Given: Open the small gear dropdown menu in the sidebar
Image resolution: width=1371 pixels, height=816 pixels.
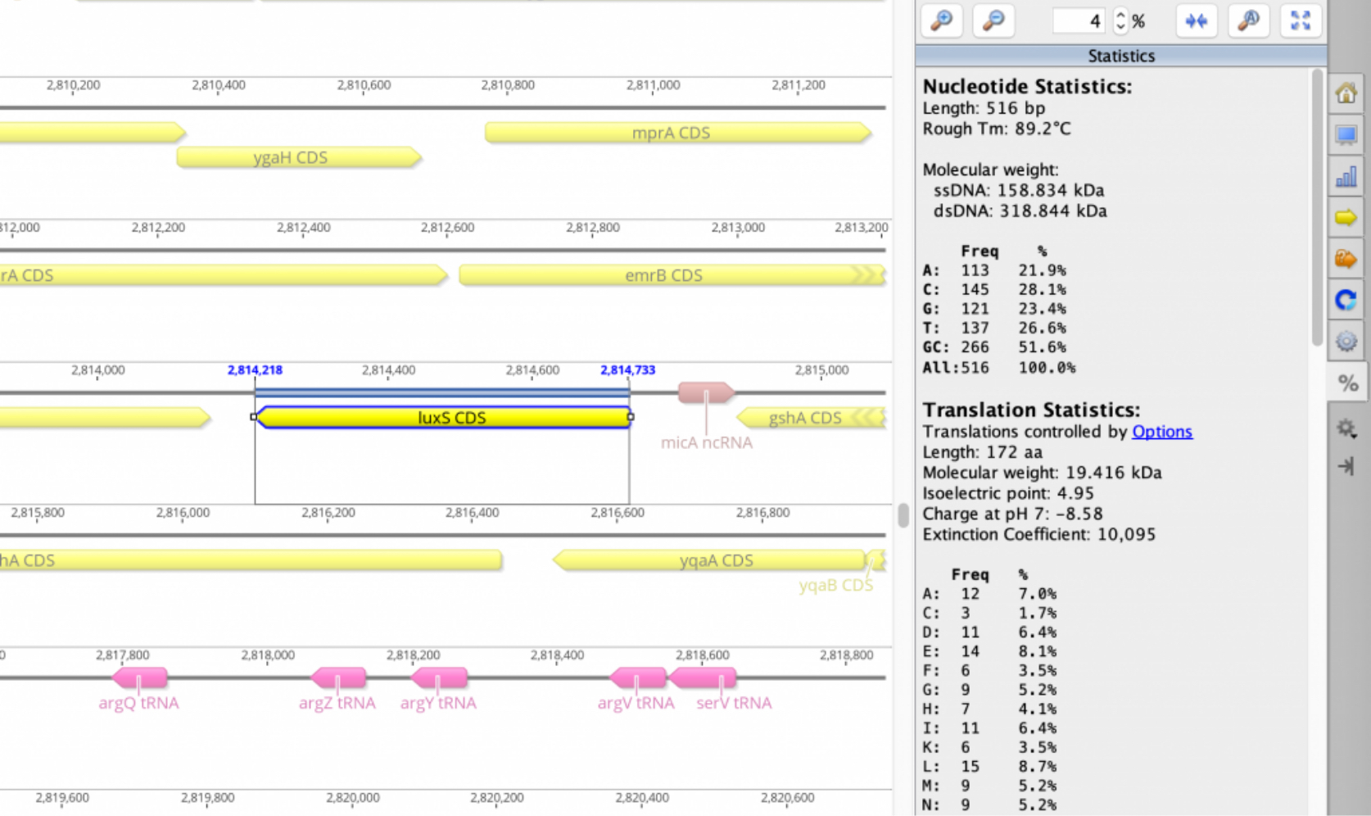Looking at the screenshot, I should click(1347, 428).
